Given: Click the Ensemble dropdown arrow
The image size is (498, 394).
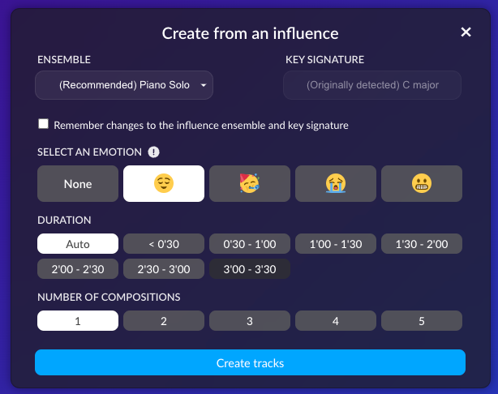Looking at the screenshot, I should click(204, 85).
